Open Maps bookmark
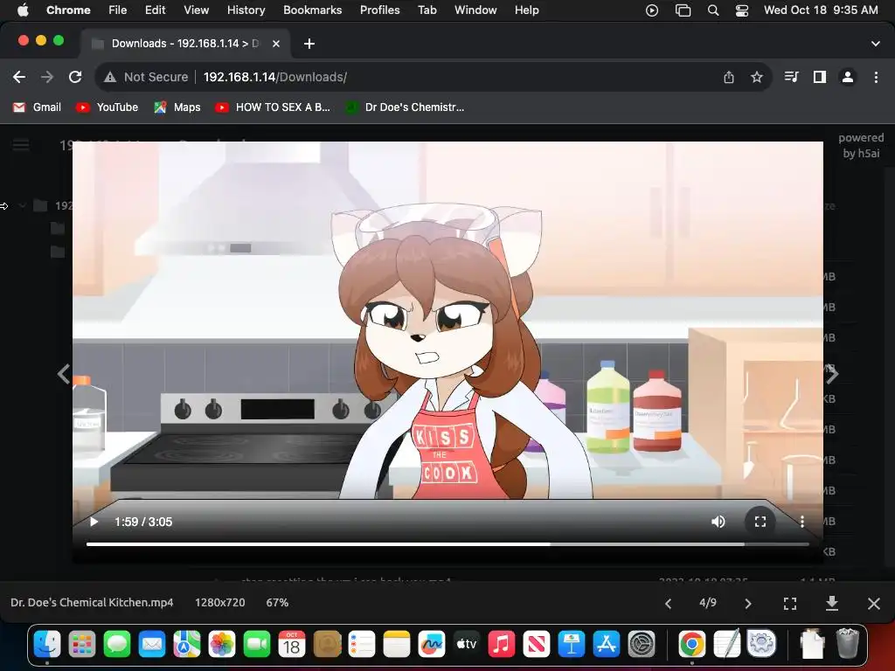Viewport: 895px width, 671px height. 177,107
